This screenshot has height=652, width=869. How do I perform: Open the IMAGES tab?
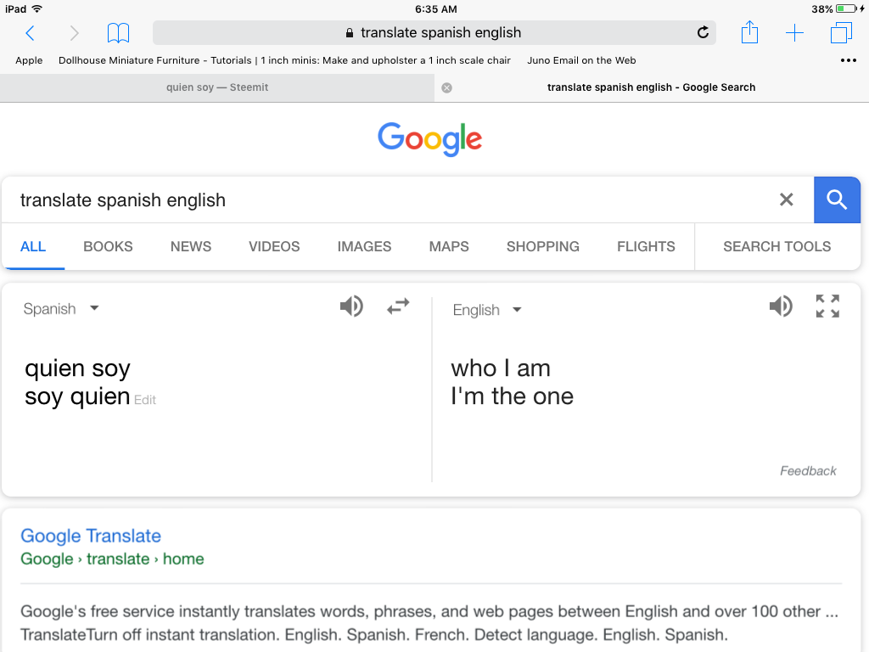point(364,247)
